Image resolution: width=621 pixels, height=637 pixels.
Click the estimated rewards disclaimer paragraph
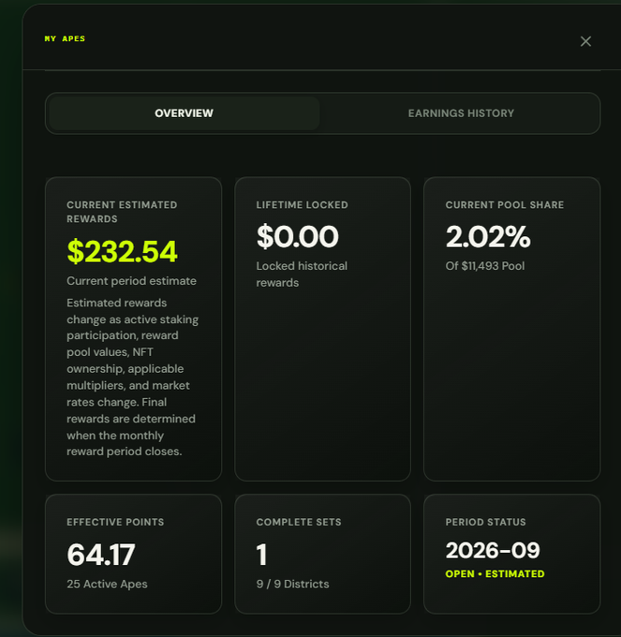pyautogui.click(x=132, y=377)
